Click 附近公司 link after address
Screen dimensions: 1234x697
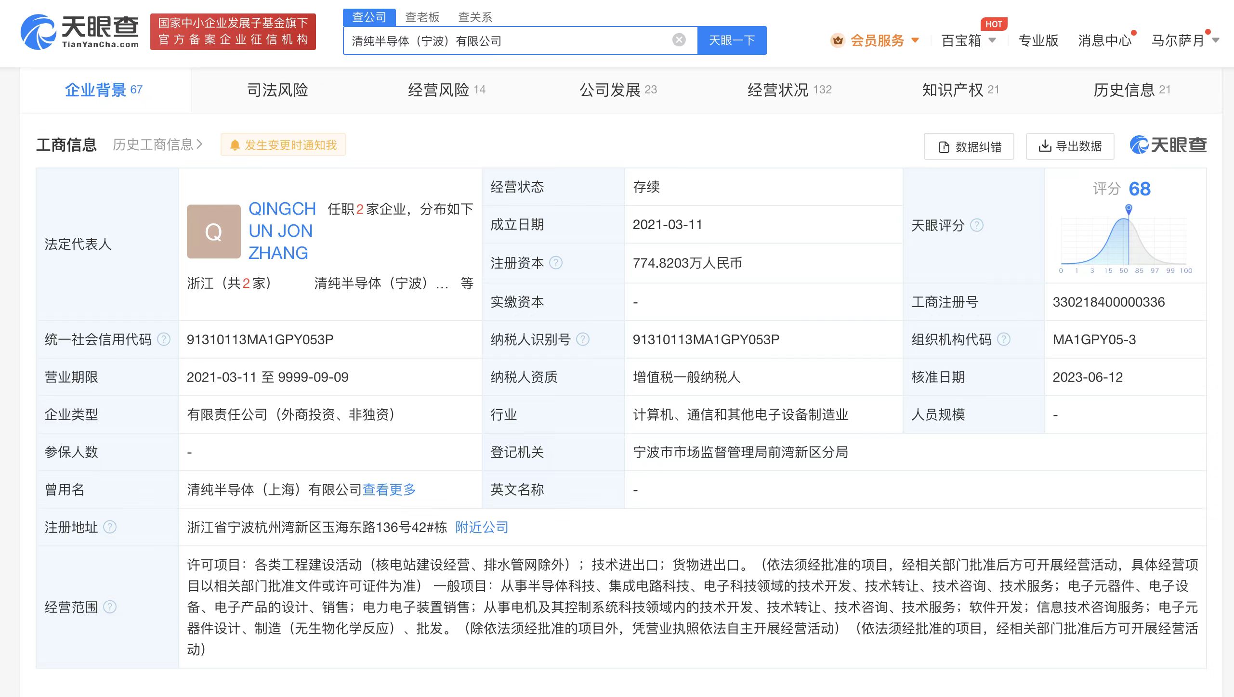(482, 528)
